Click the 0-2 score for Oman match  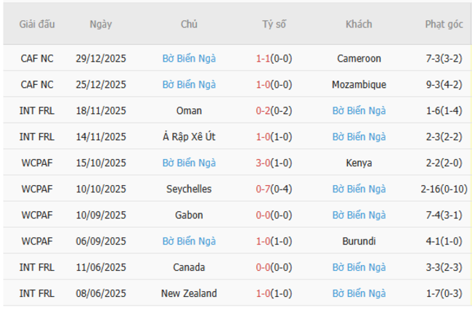click(264, 111)
